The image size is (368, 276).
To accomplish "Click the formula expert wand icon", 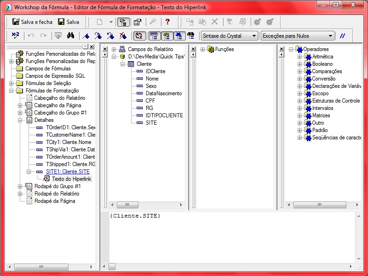I will (153, 22).
